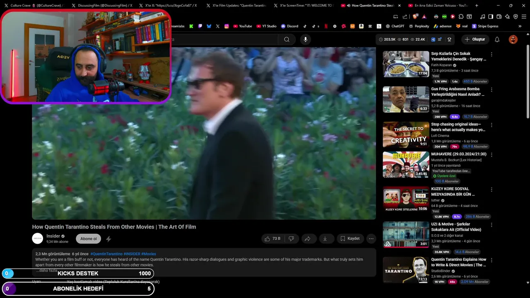Subscribe to Insider with Abone ol

[x=88, y=238]
